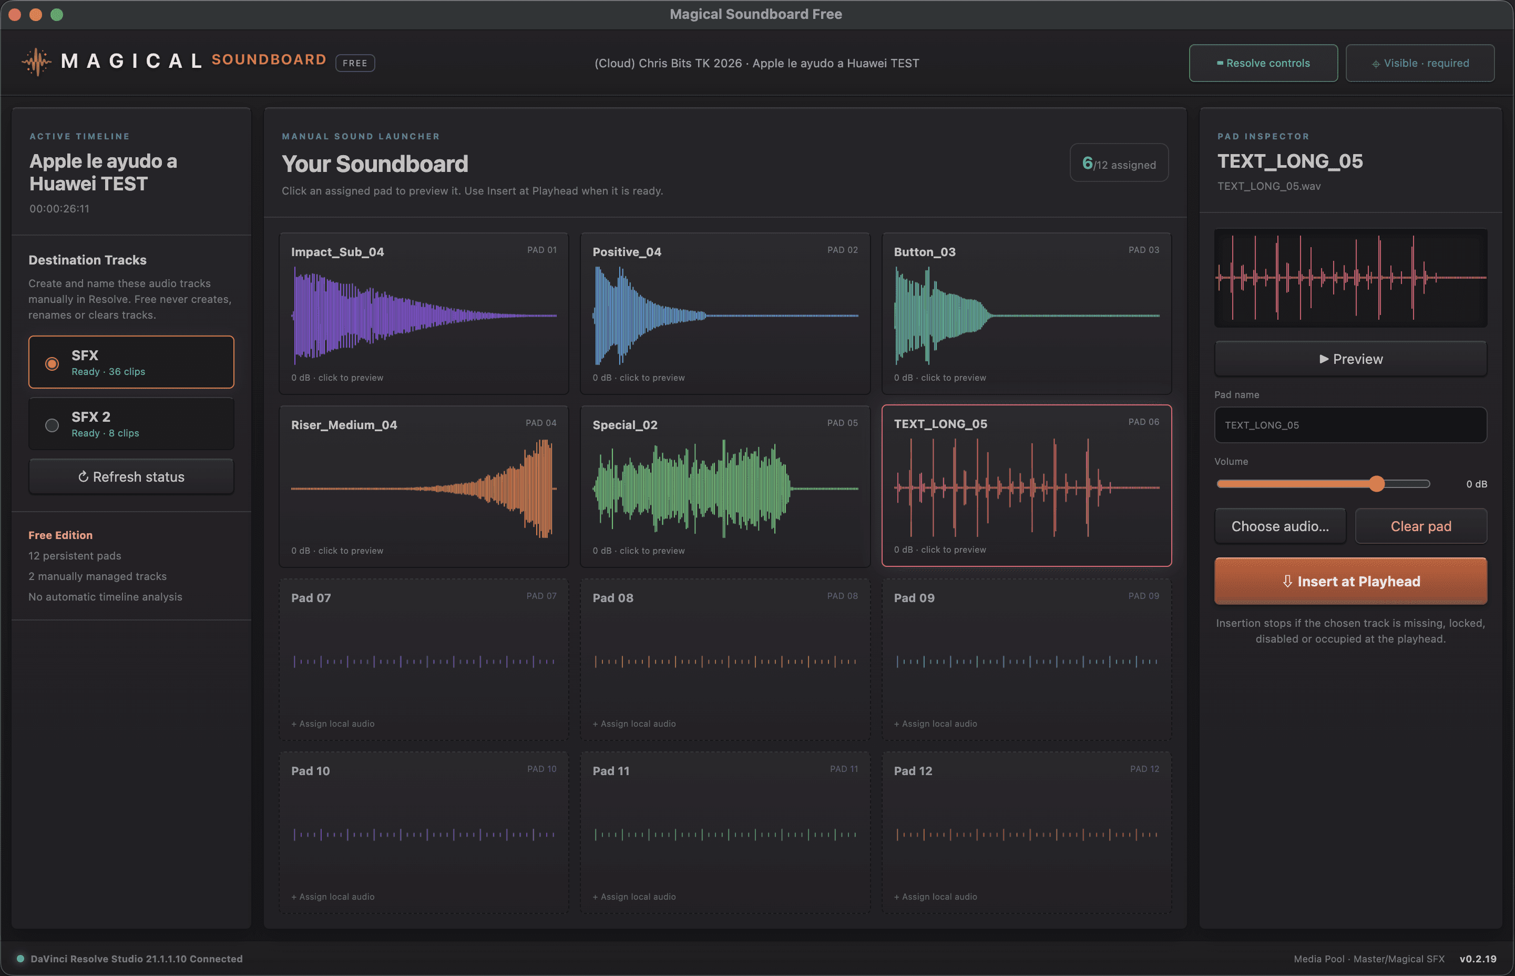The width and height of the screenshot is (1515, 976).
Task: Adjust the Volume slider handle
Action: [x=1376, y=484]
